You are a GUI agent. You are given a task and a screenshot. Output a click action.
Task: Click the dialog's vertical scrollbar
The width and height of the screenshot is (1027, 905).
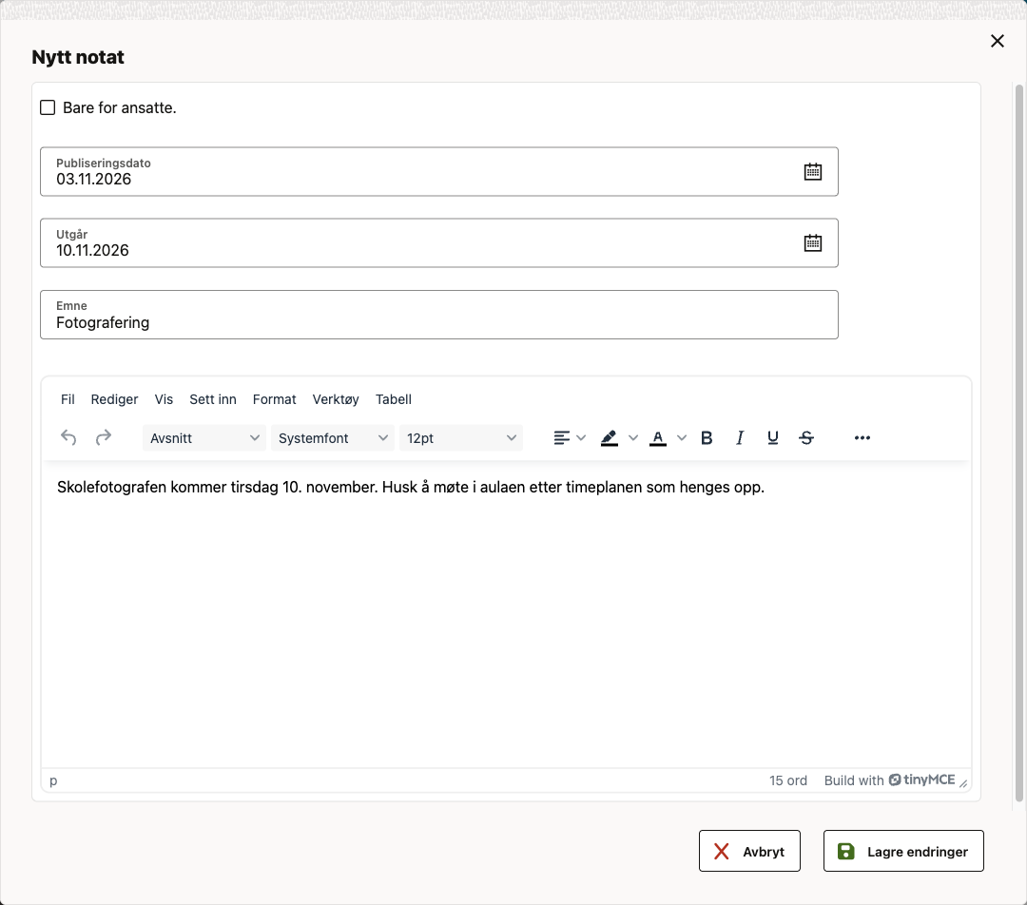1018,443
